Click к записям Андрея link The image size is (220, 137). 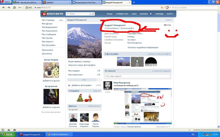(161, 71)
